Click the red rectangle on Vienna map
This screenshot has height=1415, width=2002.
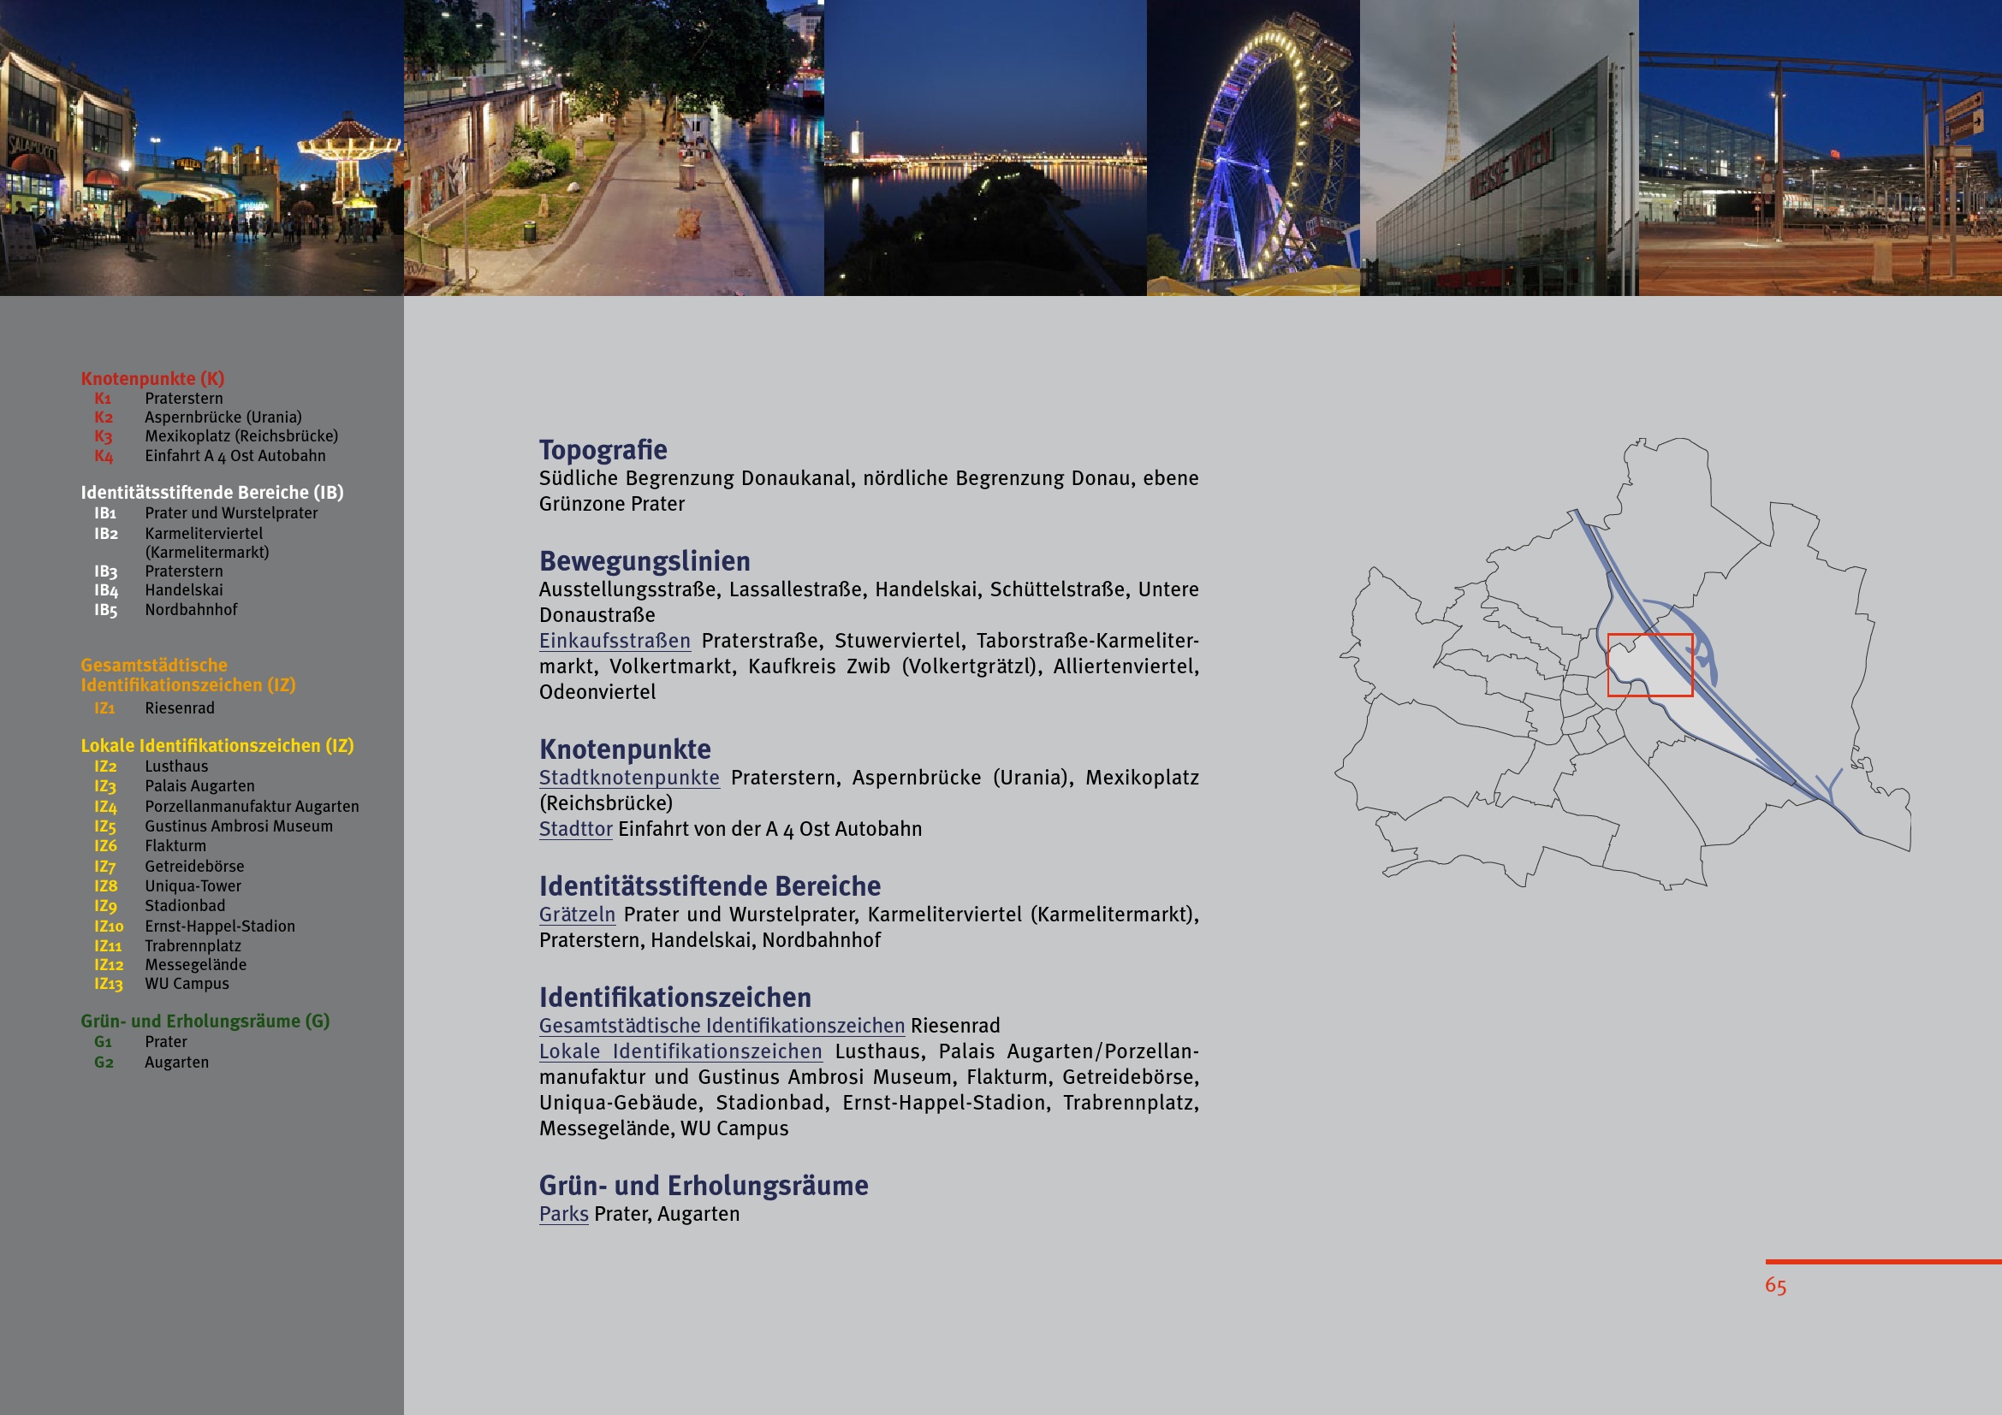tap(1649, 665)
